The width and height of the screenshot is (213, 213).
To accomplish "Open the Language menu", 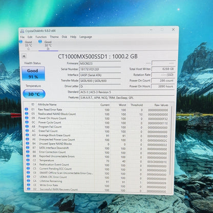I will (x=86, y=37).
